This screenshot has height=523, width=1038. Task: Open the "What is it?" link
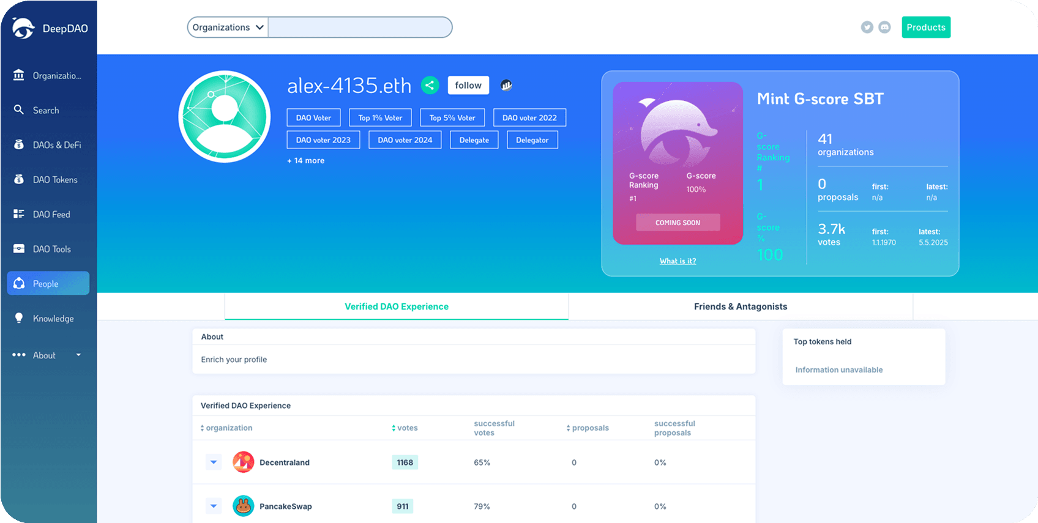[x=678, y=261]
